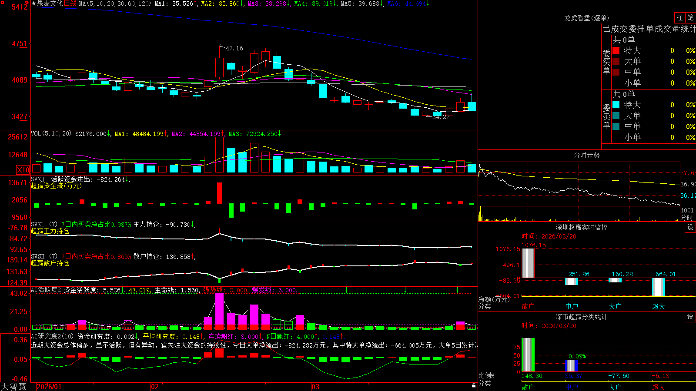
Task: Click the VOL(5,10,20) indicator label
Action: click(x=51, y=134)
